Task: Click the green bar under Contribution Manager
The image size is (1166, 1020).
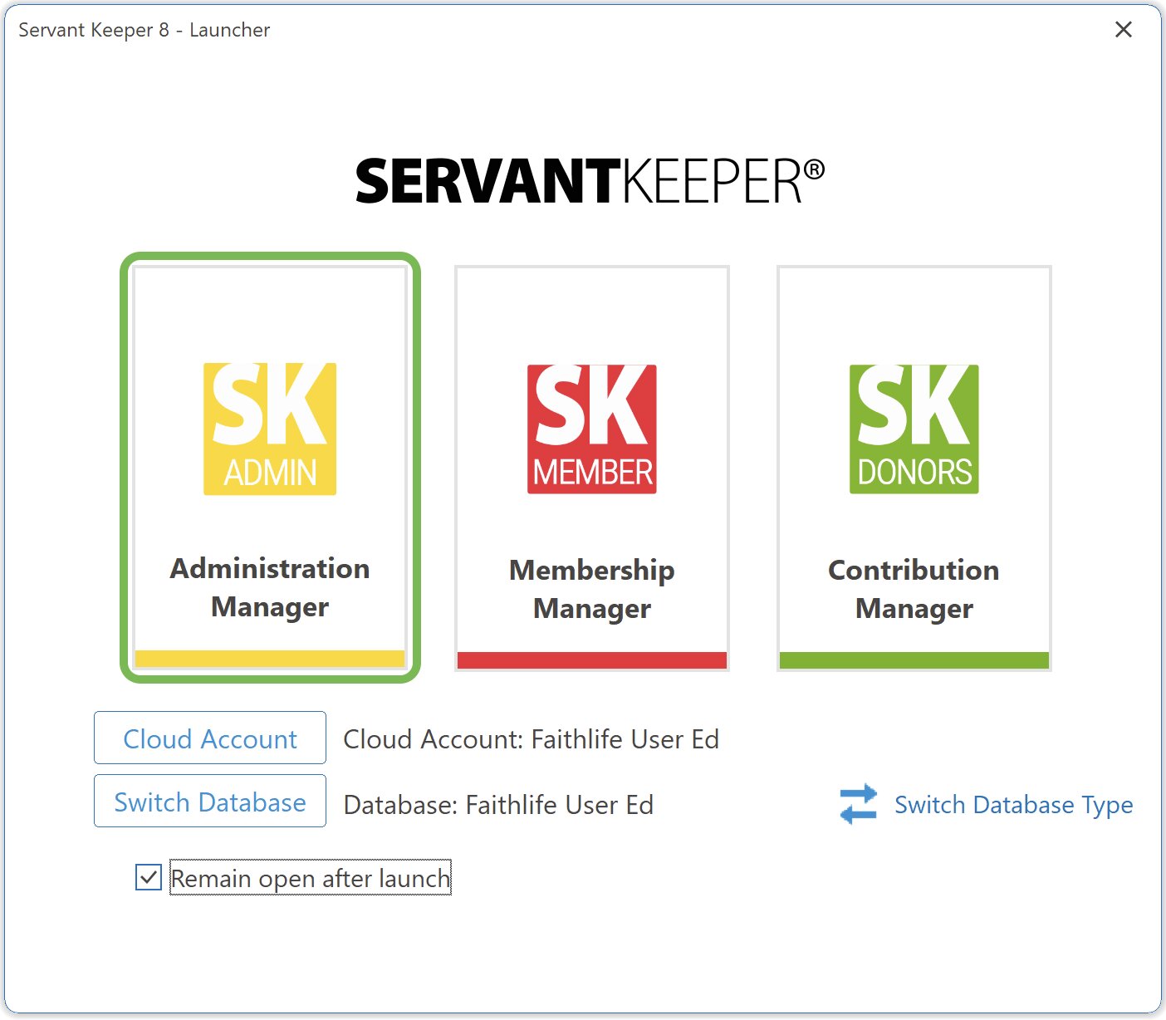Action: [914, 660]
